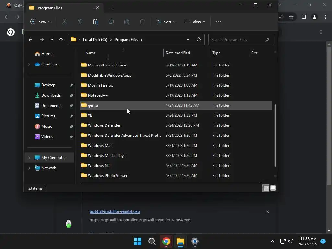Expand the OneDrive tree node
Image resolution: width=332 pixels, height=249 pixels.
[29, 64]
